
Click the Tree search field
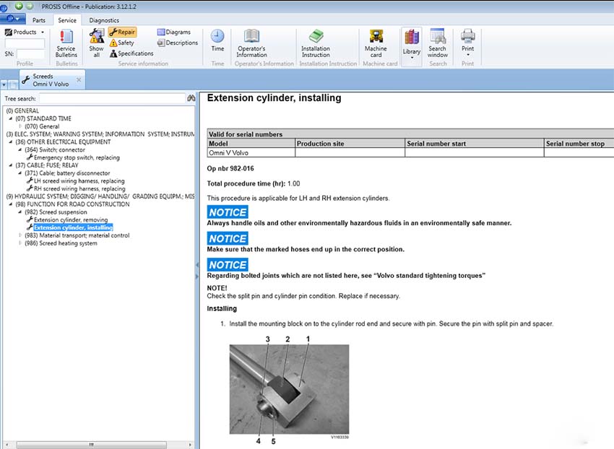(x=112, y=98)
